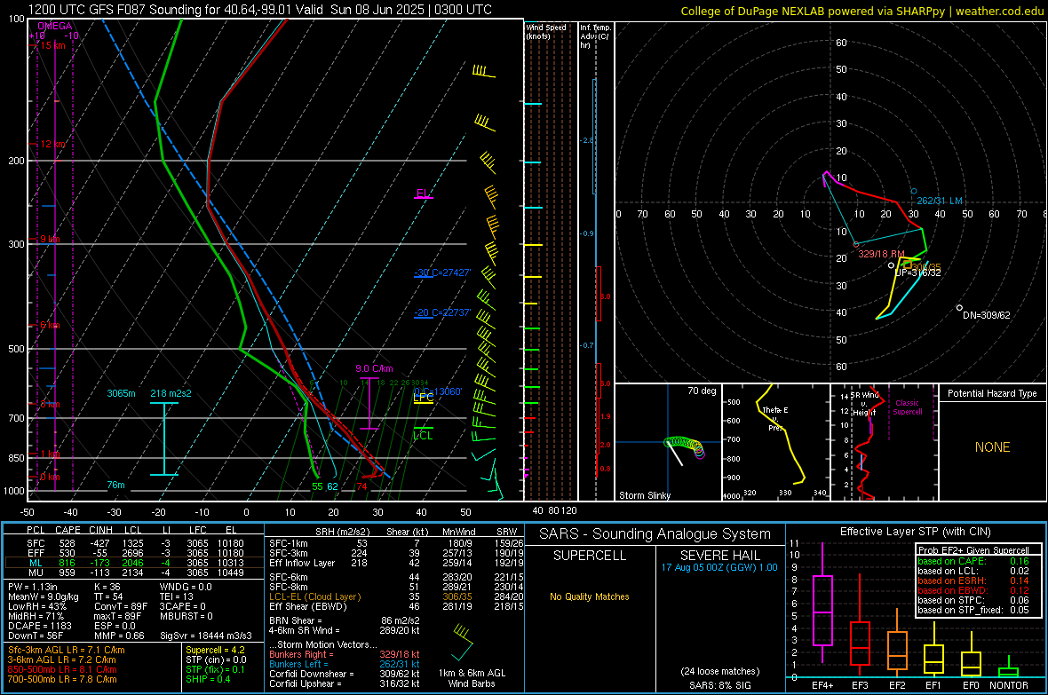Viewport: 1048px width, 695px height.
Task: Click the 'College of DuPage NEXLAB' credit text
Action: (862, 11)
